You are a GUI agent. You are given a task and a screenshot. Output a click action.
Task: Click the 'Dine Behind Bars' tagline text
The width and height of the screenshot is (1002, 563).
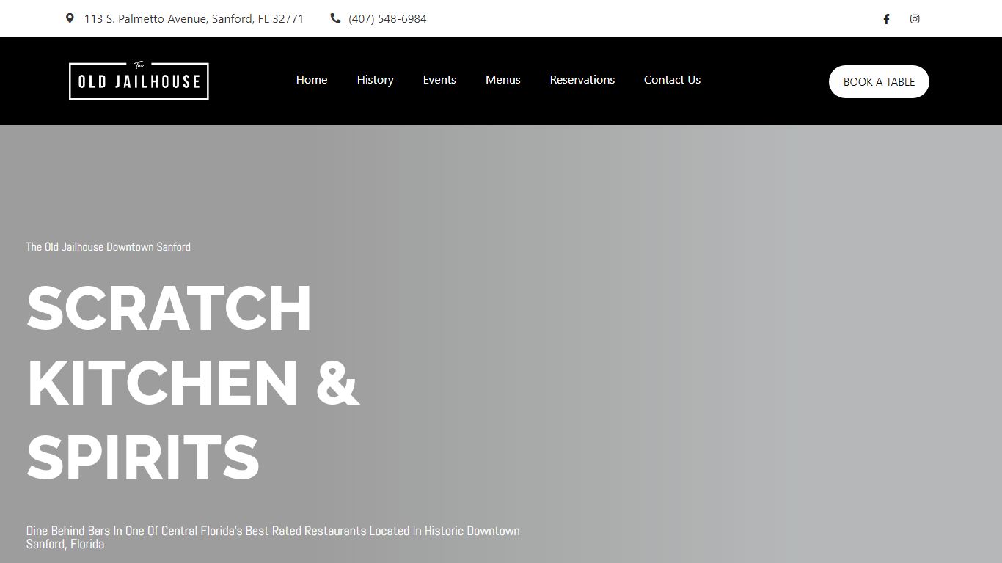pyautogui.click(x=273, y=537)
